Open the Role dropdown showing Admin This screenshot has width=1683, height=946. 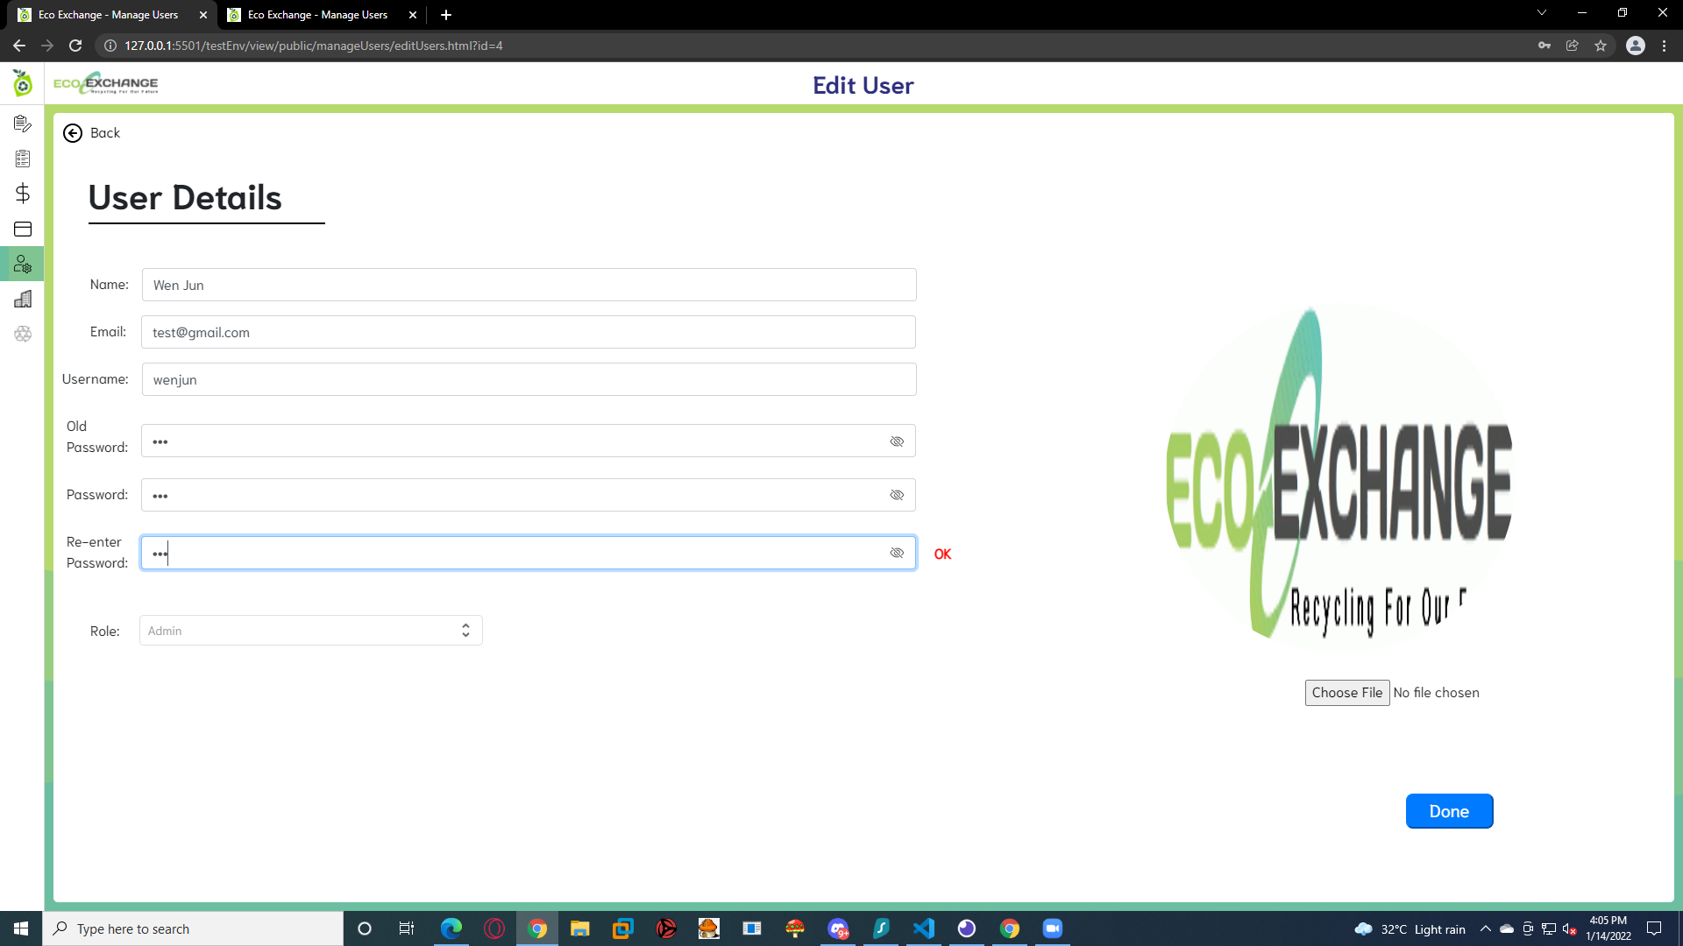click(311, 631)
